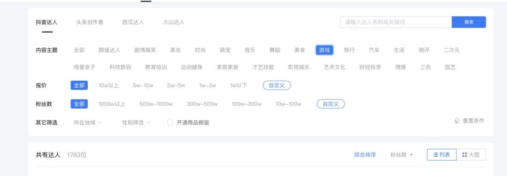Sort results by 综合排序
This screenshot has height=176, width=507.
coord(365,155)
